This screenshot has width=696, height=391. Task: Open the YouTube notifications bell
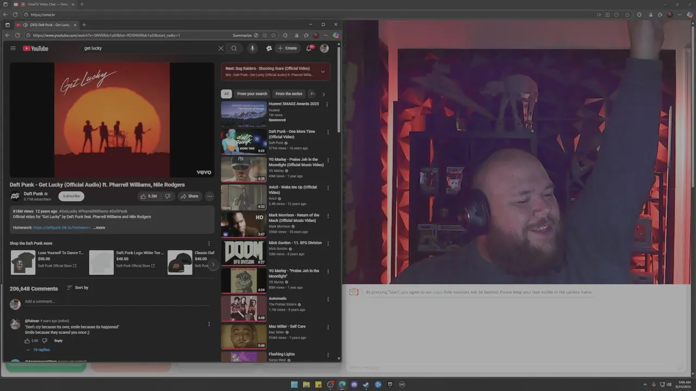tap(309, 48)
